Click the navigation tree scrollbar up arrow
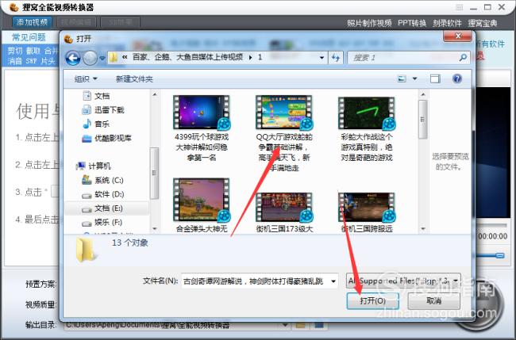 (x=154, y=94)
